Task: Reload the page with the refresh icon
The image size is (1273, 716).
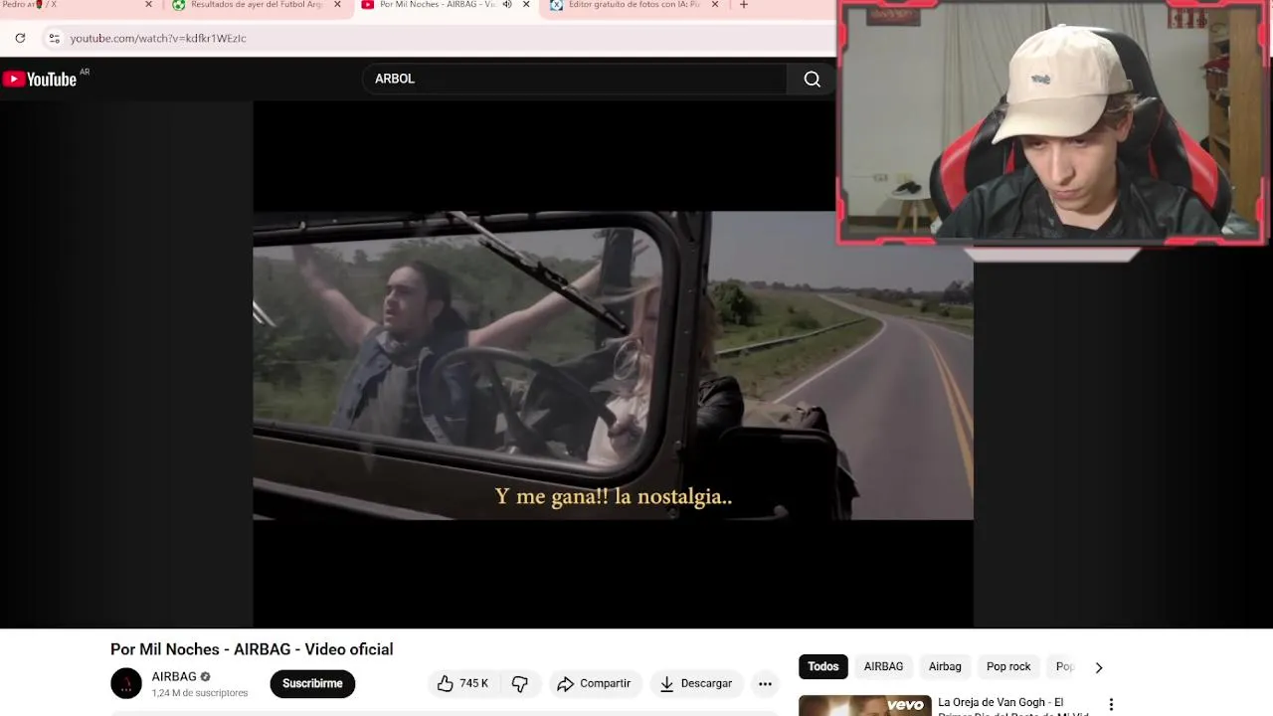Action: click(x=20, y=38)
